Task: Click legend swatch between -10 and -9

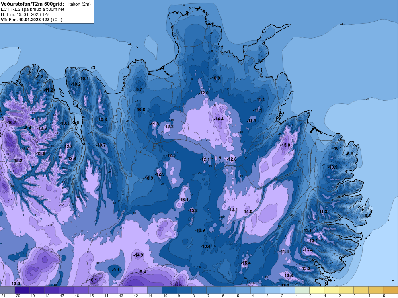Action: [x=169, y=290]
